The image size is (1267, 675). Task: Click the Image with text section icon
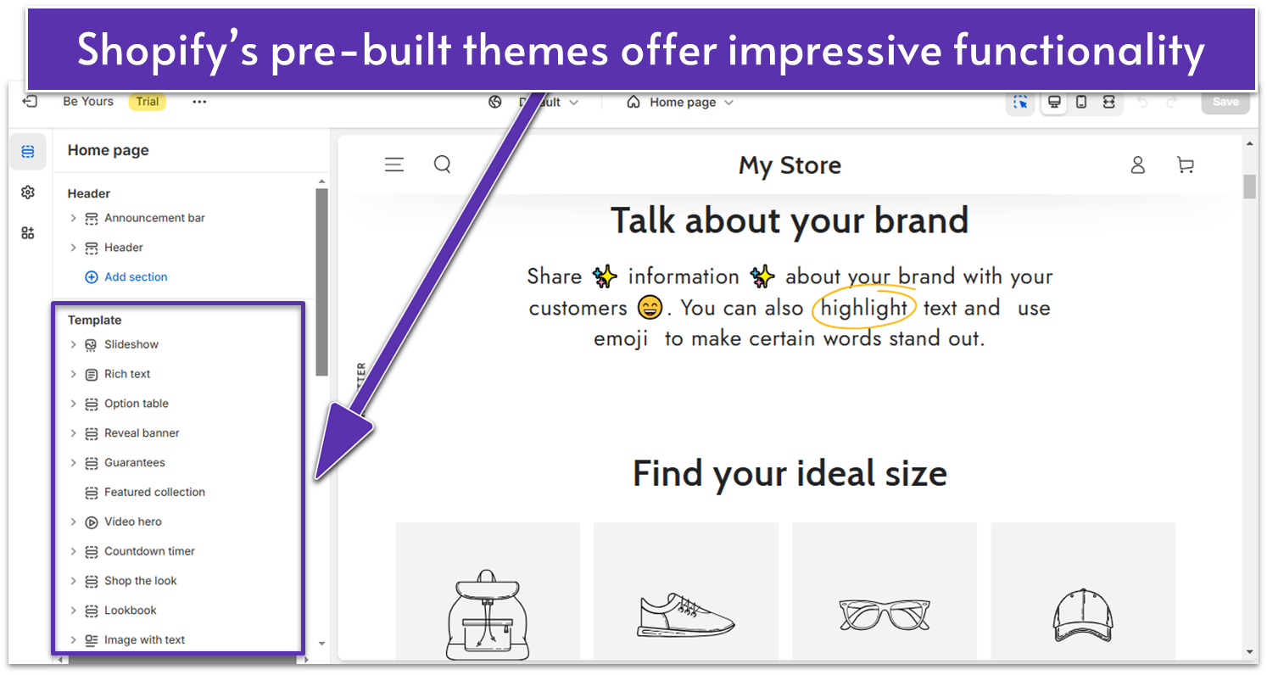(x=92, y=640)
